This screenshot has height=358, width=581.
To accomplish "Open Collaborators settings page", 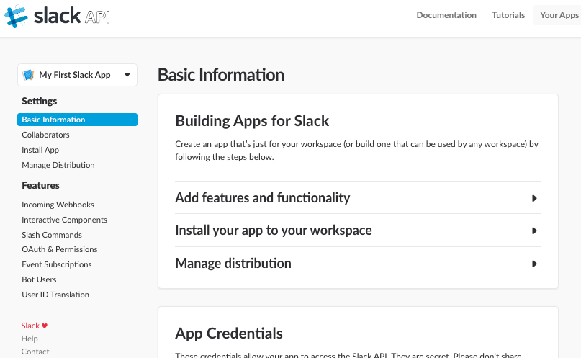I will (x=45, y=135).
